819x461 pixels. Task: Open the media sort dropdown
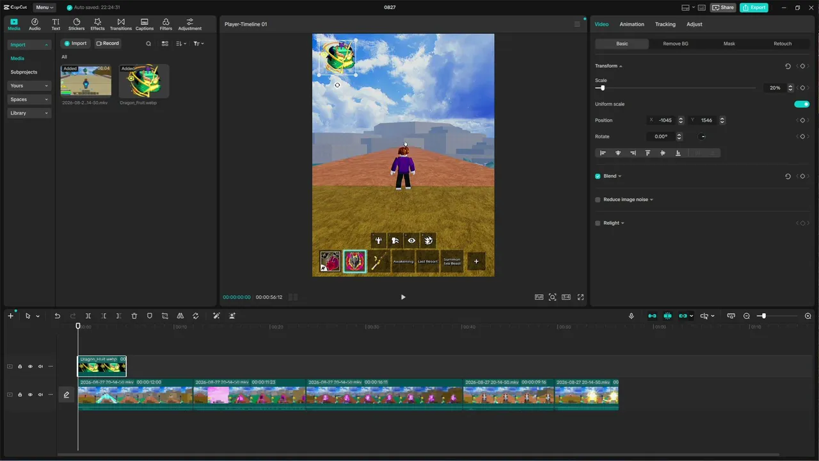181,44
